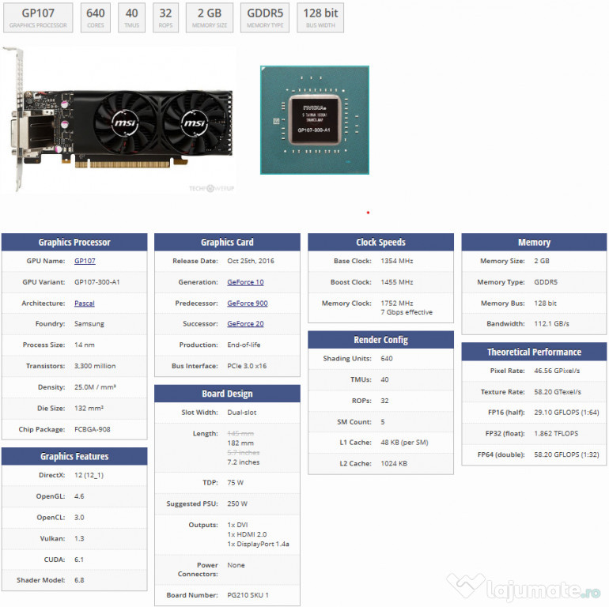
Task: Click the Graphics Processor section header
Action: click(74, 243)
